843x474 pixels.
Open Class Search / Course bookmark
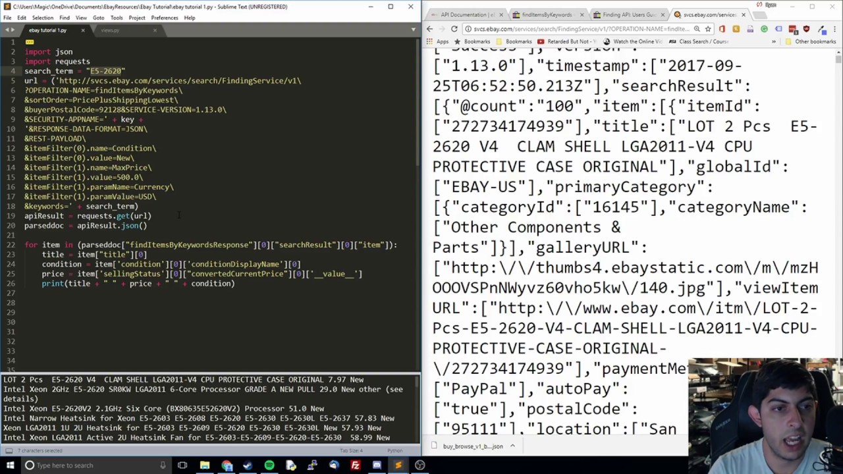click(x=698, y=41)
